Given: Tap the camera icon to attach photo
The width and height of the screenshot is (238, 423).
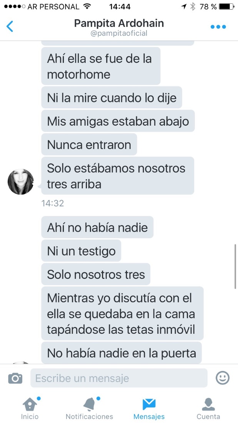Looking at the screenshot, I should coord(15,378).
